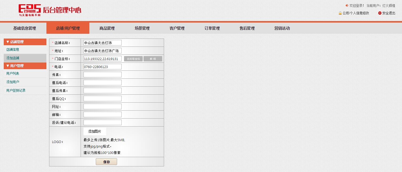Image resolution: width=402 pixels, height=172 pixels.
Task: Focus the 传真 input field
Action: coord(102,75)
